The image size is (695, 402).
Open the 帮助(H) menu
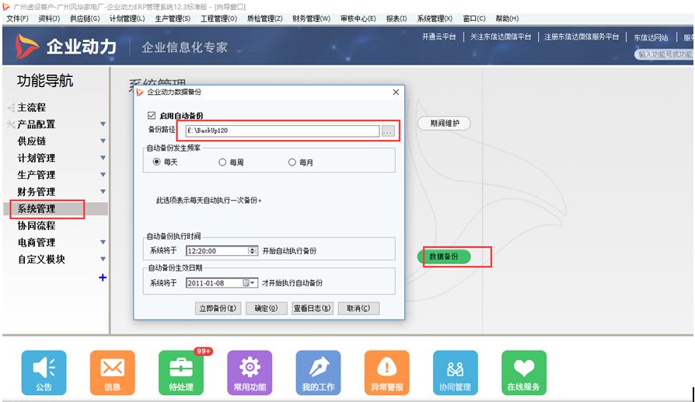coord(507,18)
